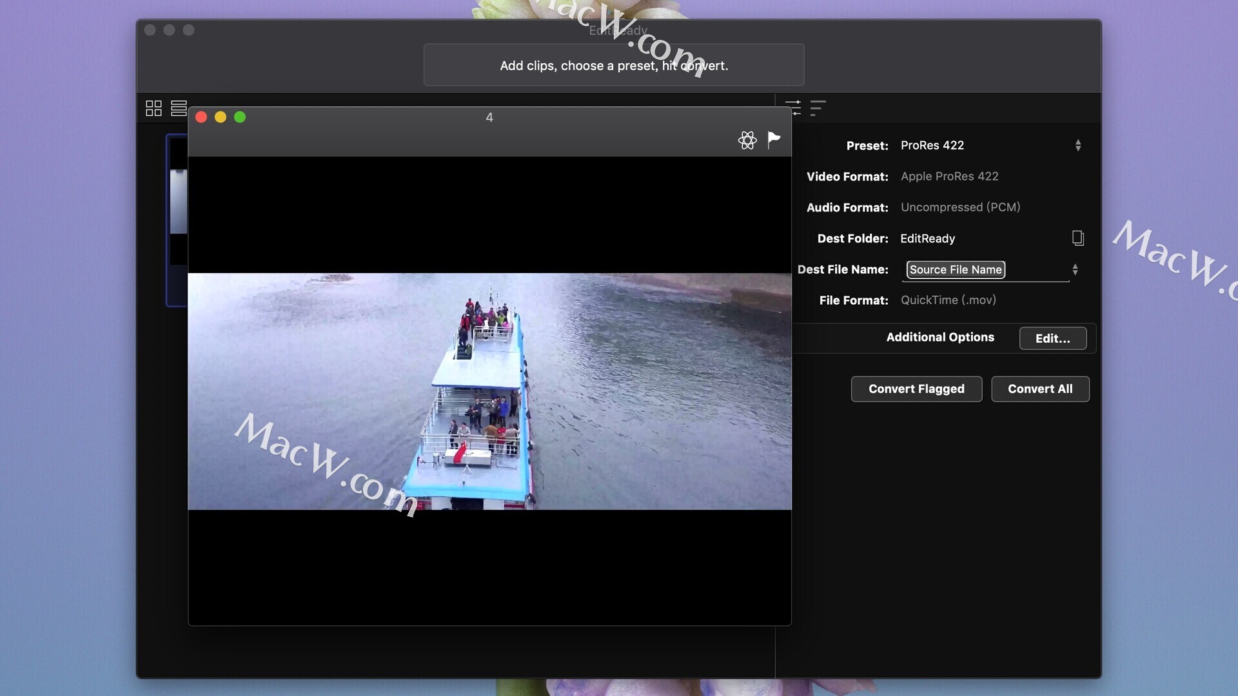Image resolution: width=1238 pixels, height=696 pixels.
Task: Click the QuickTime (.mov) file format text
Action: [948, 300]
